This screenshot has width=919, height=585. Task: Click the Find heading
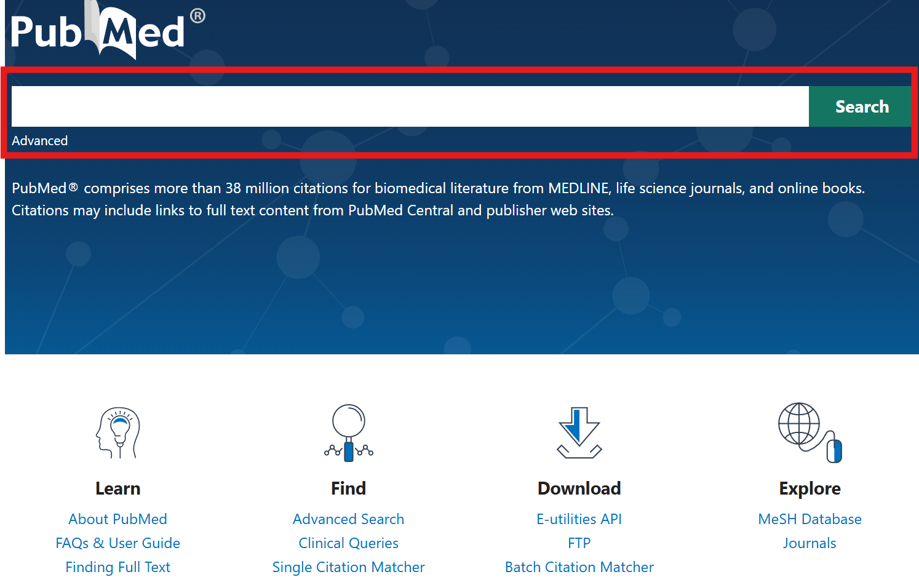(349, 488)
